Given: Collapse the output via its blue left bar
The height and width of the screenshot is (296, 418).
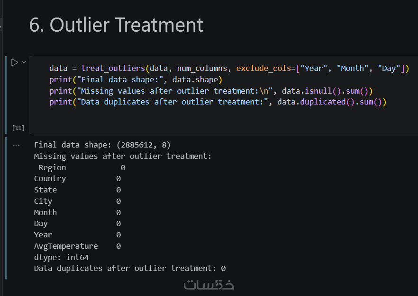Looking at the screenshot, I should [6, 208].
